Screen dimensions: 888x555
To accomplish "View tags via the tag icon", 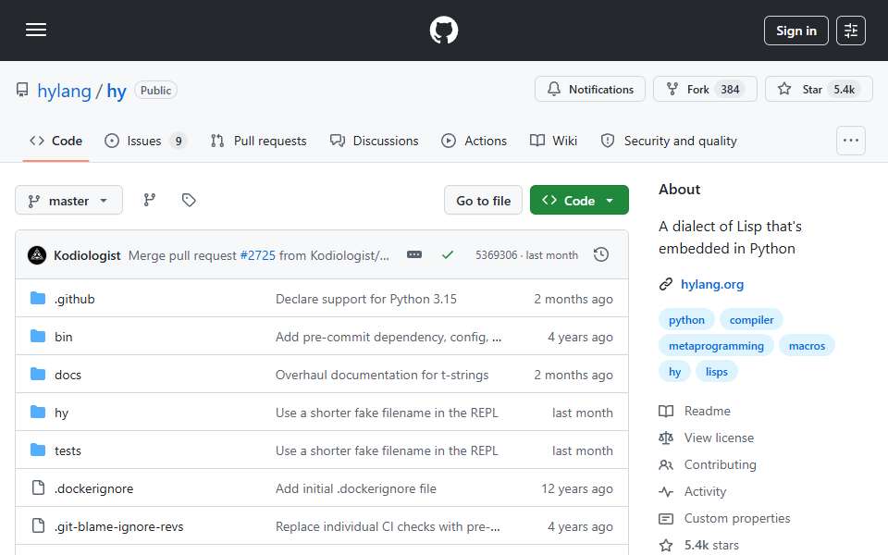I will (189, 200).
